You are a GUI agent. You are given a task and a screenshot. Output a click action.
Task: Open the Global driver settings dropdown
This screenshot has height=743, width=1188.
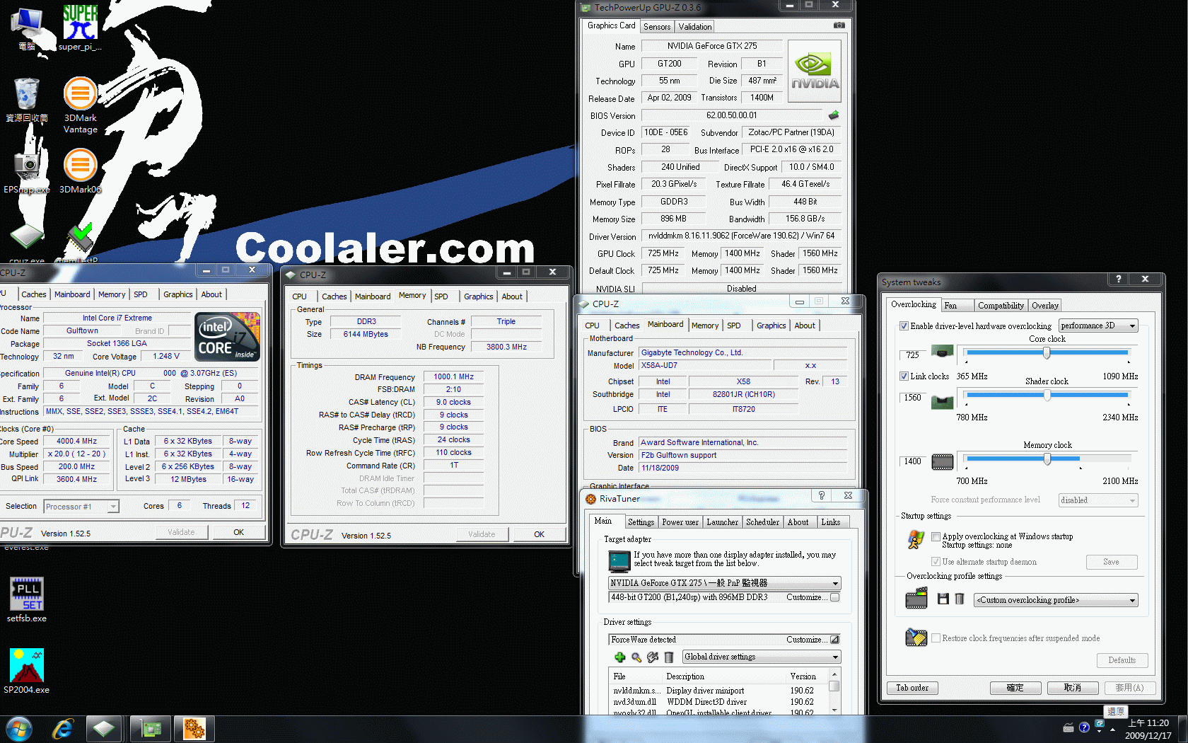pyautogui.click(x=762, y=657)
